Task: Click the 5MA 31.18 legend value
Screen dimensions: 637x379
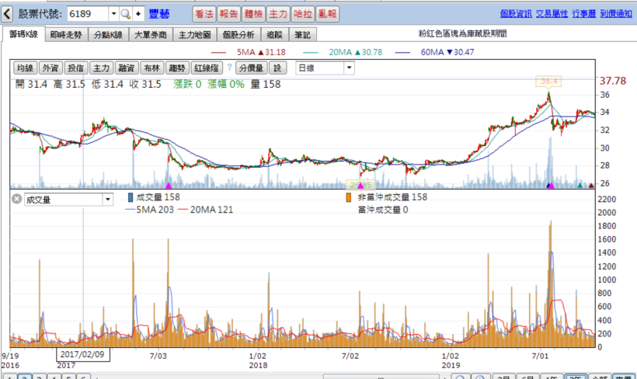Action: 261,52
